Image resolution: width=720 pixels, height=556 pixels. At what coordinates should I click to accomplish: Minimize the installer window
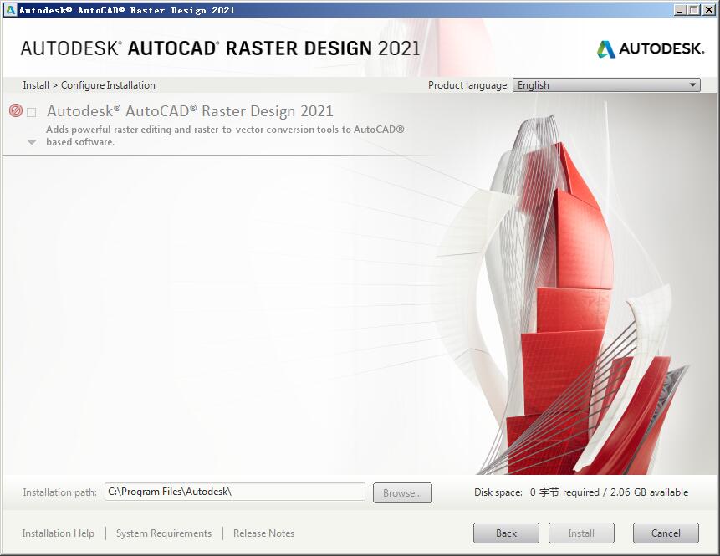(681, 10)
